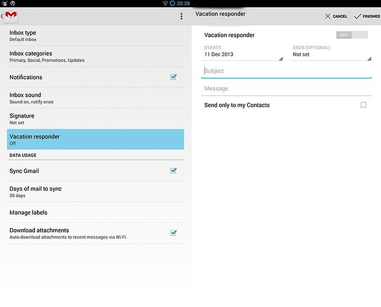381x307 pixels.
Task: Toggle the Vacation responder OFF switch
Action: 352,35
